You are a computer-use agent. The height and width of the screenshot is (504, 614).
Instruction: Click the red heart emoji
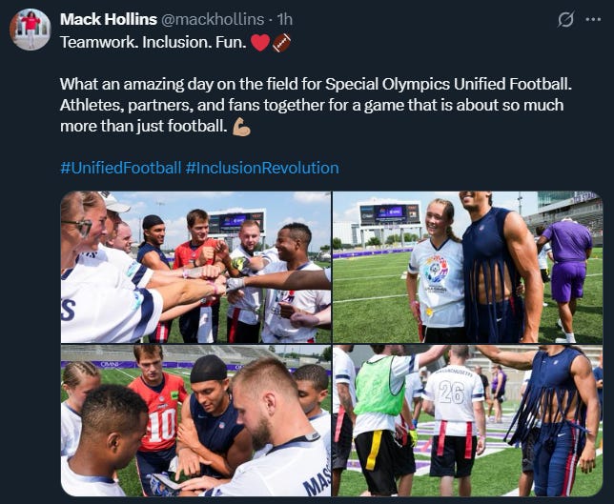click(260, 42)
